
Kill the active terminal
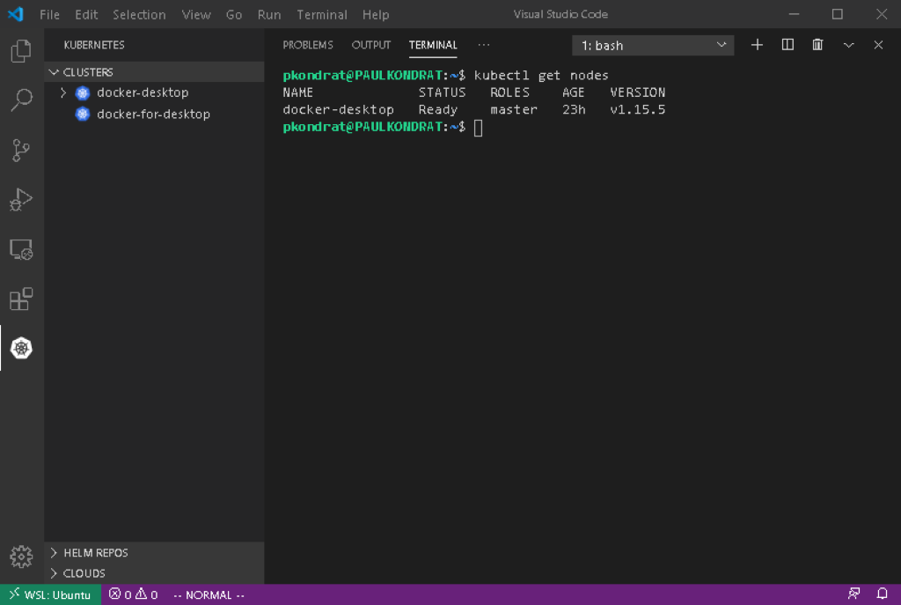coord(817,44)
